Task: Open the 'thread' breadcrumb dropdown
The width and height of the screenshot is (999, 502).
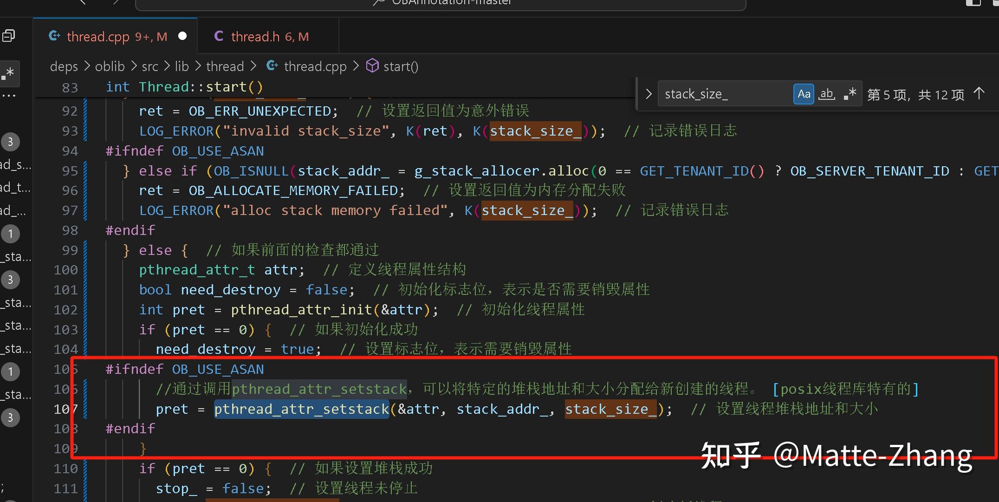Action: click(225, 66)
